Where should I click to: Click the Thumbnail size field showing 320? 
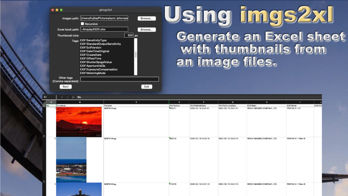click(128, 35)
